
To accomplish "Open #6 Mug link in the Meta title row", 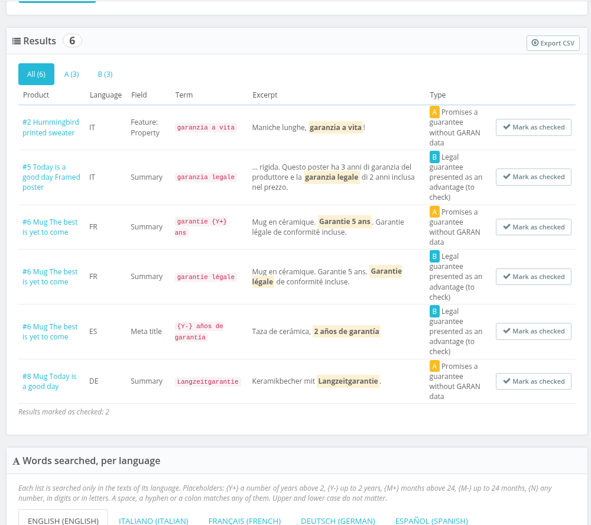I will tap(50, 332).
